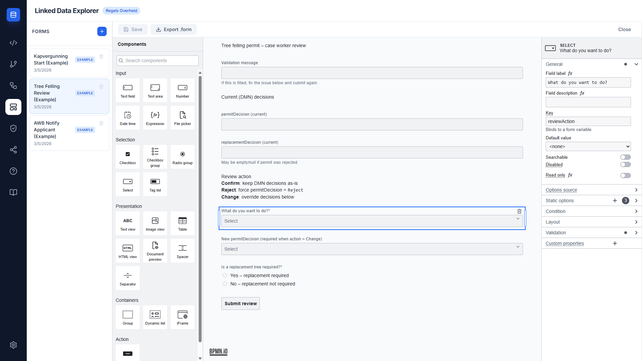Select the branching/versions icon in the left sidebar
Viewport: 642px width, 361px height.
13,64
